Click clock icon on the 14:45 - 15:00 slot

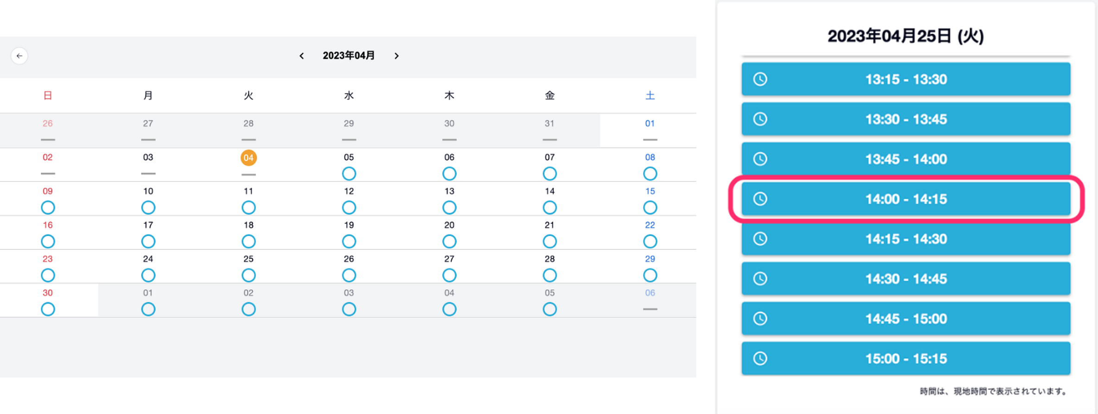(x=760, y=318)
